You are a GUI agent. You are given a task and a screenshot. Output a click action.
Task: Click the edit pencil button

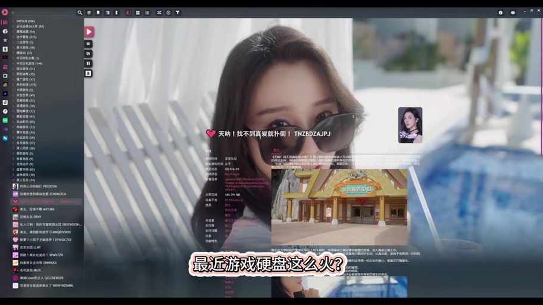coord(88,54)
